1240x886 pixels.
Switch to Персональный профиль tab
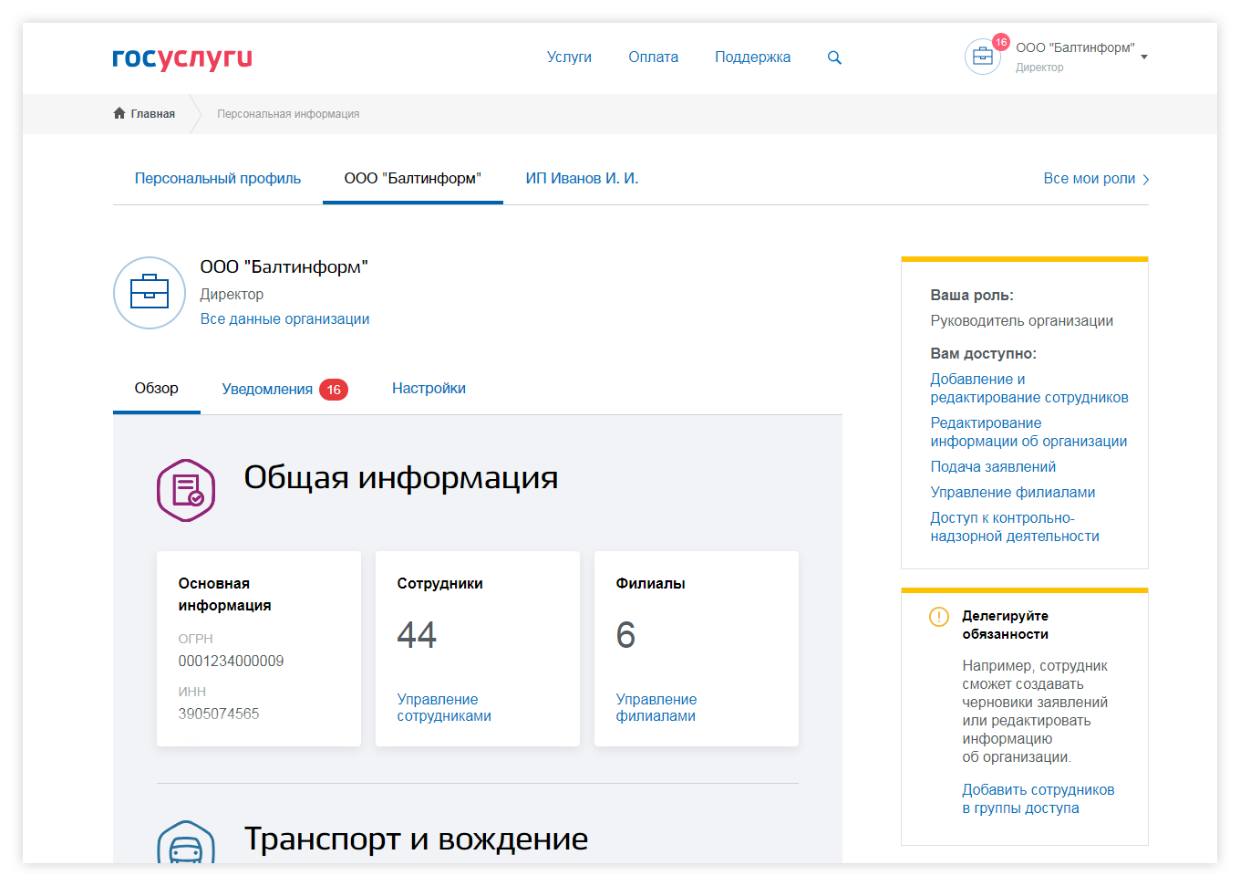pos(218,179)
